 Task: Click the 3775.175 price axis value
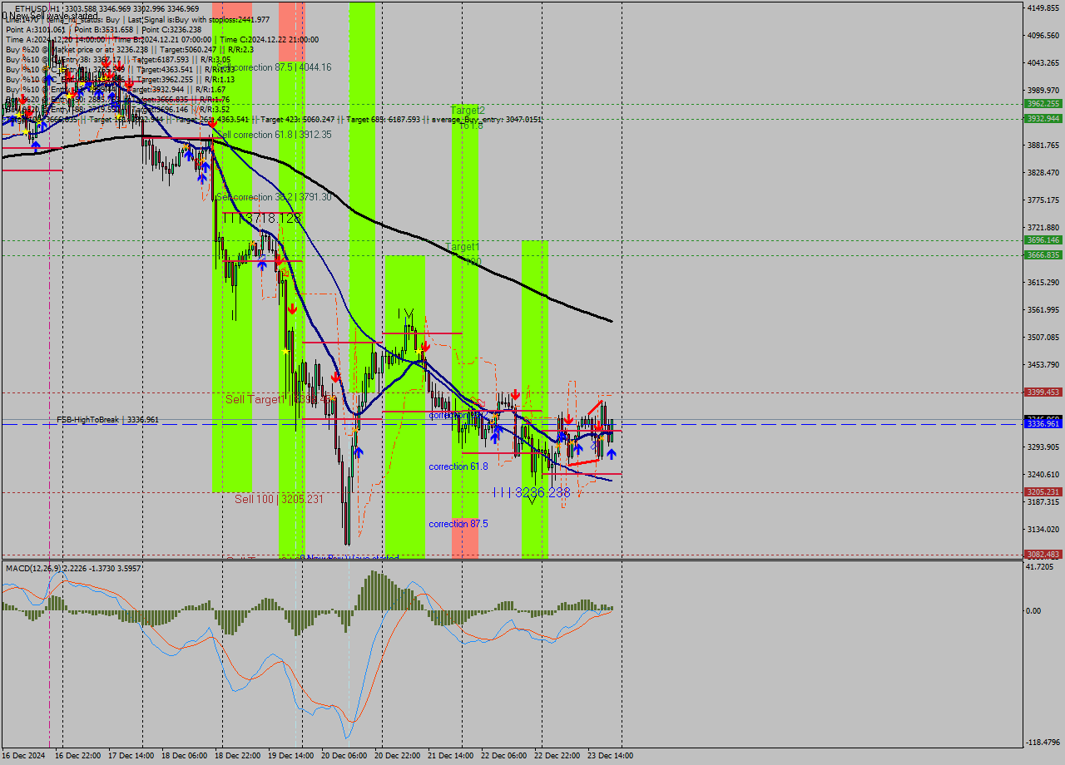click(x=1045, y=200)
